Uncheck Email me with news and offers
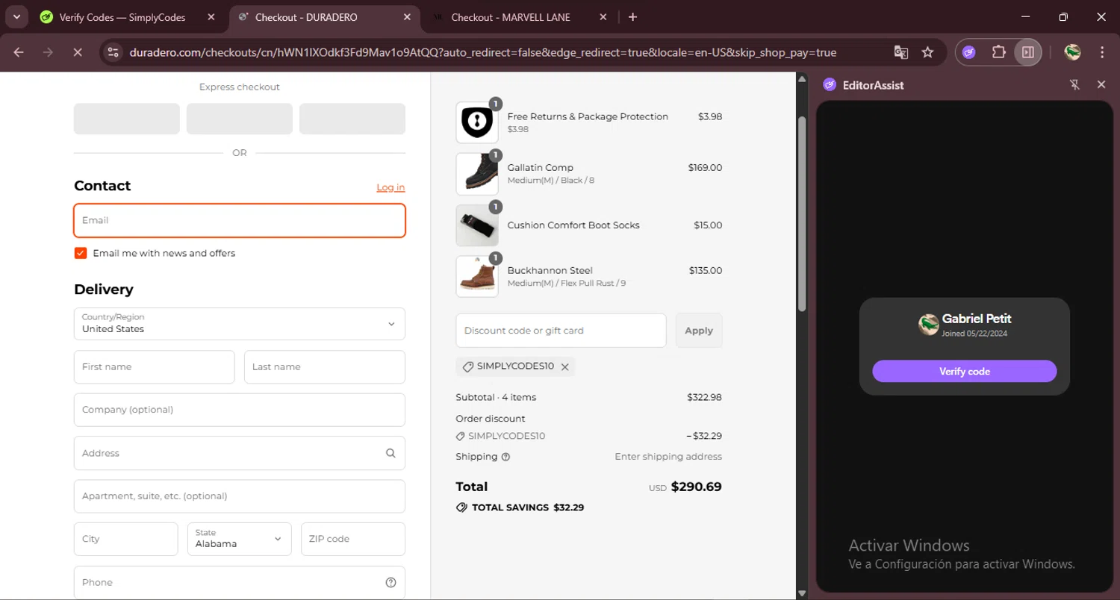The image size is (1120, 600). (81, 253)
